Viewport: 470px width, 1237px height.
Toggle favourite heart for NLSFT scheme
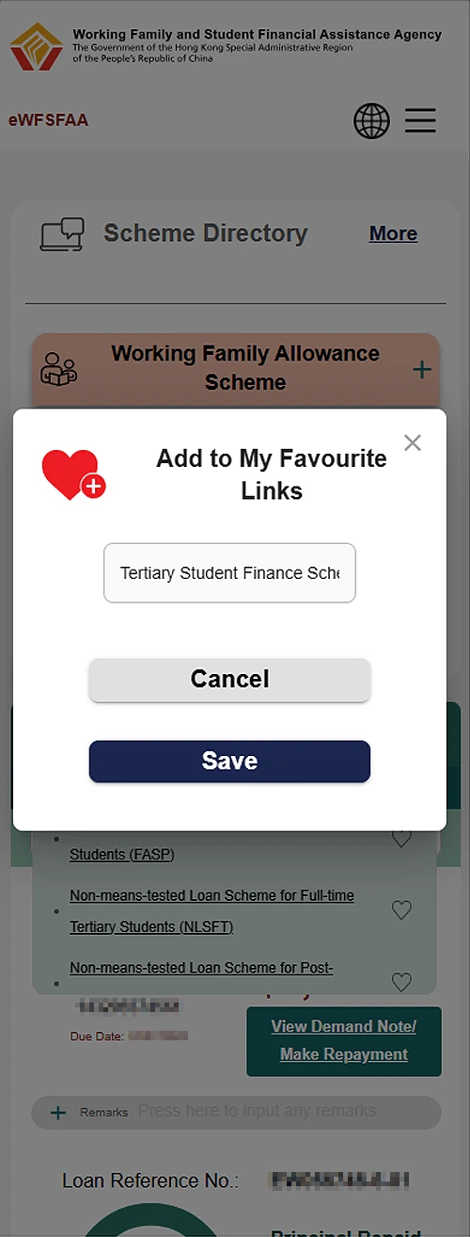coord(401,910)
